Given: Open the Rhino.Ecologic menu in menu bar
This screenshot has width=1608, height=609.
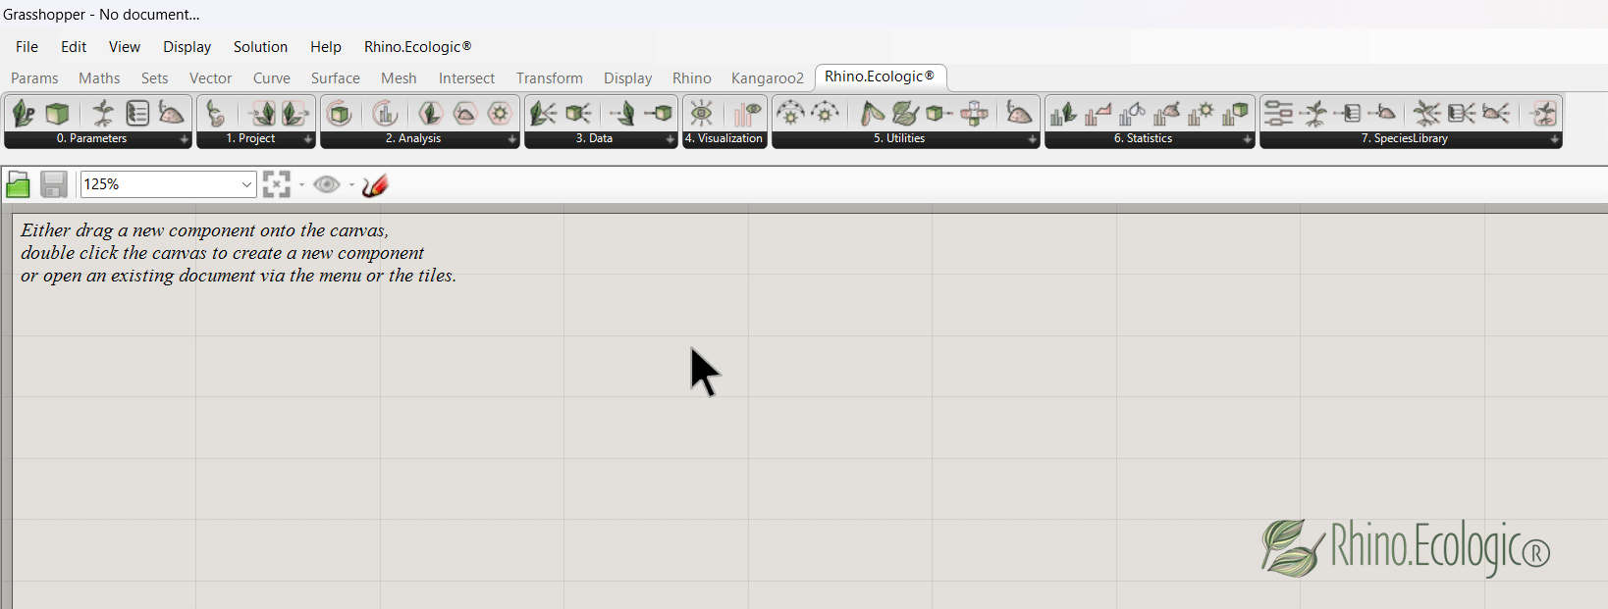Looking at the screenshot, I should 418,47.
